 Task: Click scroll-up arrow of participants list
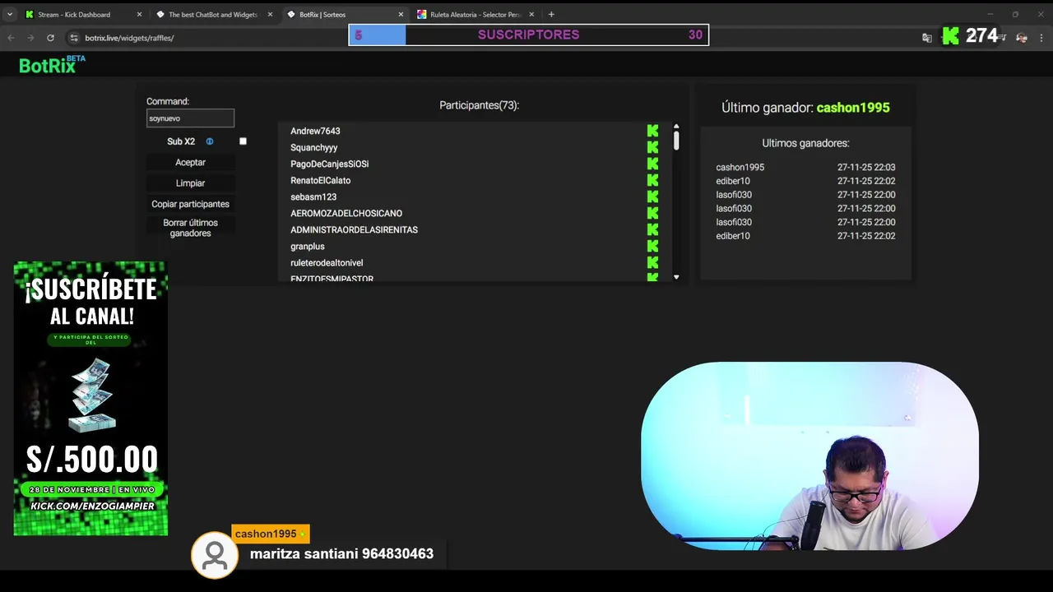[676, 127]
